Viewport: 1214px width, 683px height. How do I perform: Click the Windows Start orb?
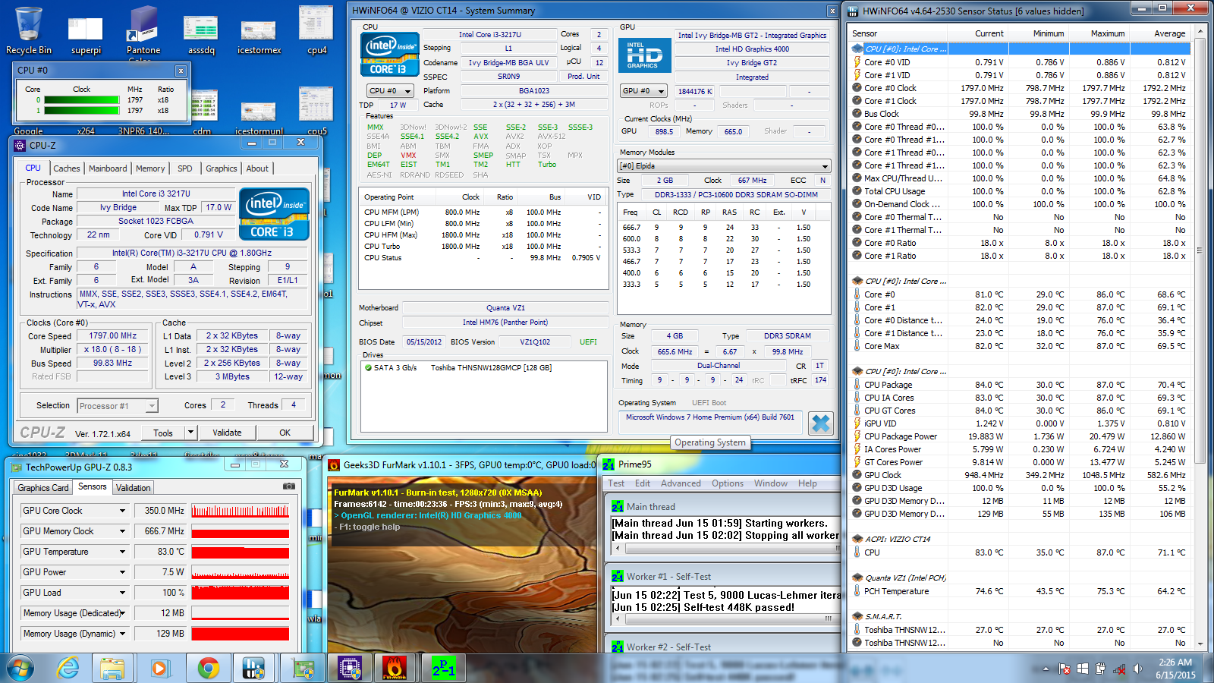click(x=19, y=668)
